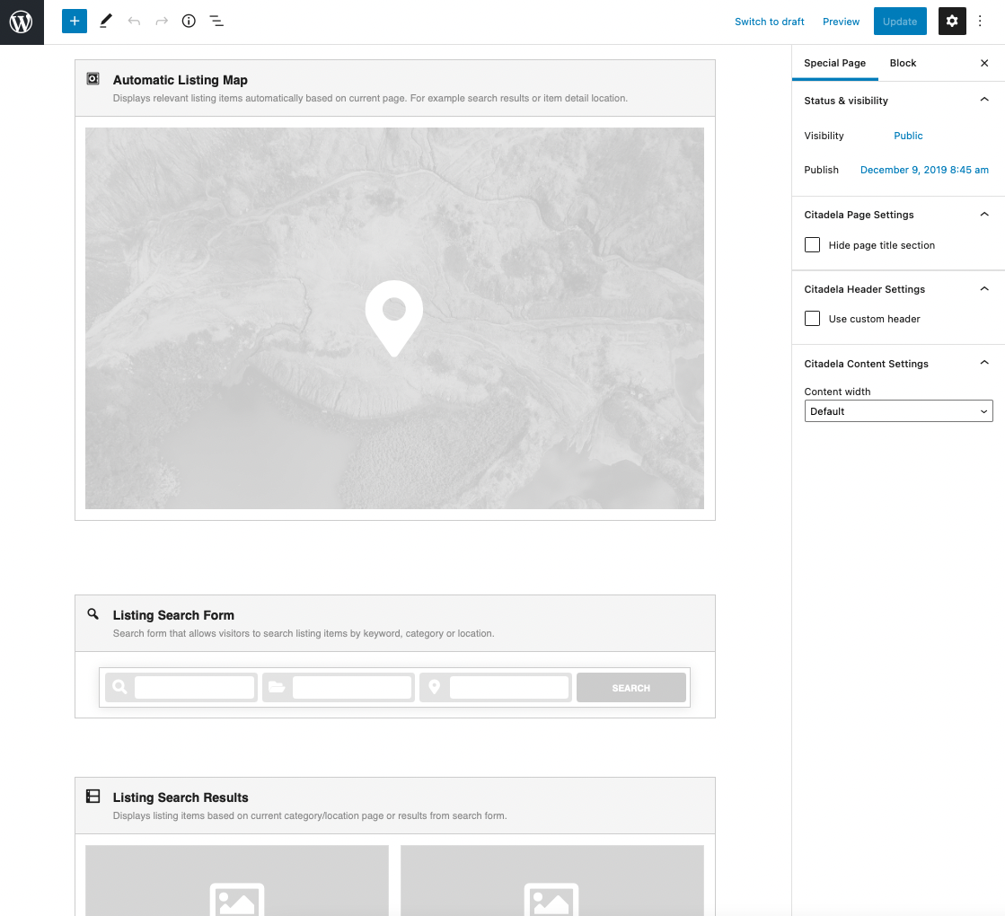
Task: Toggle the Settings gear icon
Action: (x=952, y=22)
